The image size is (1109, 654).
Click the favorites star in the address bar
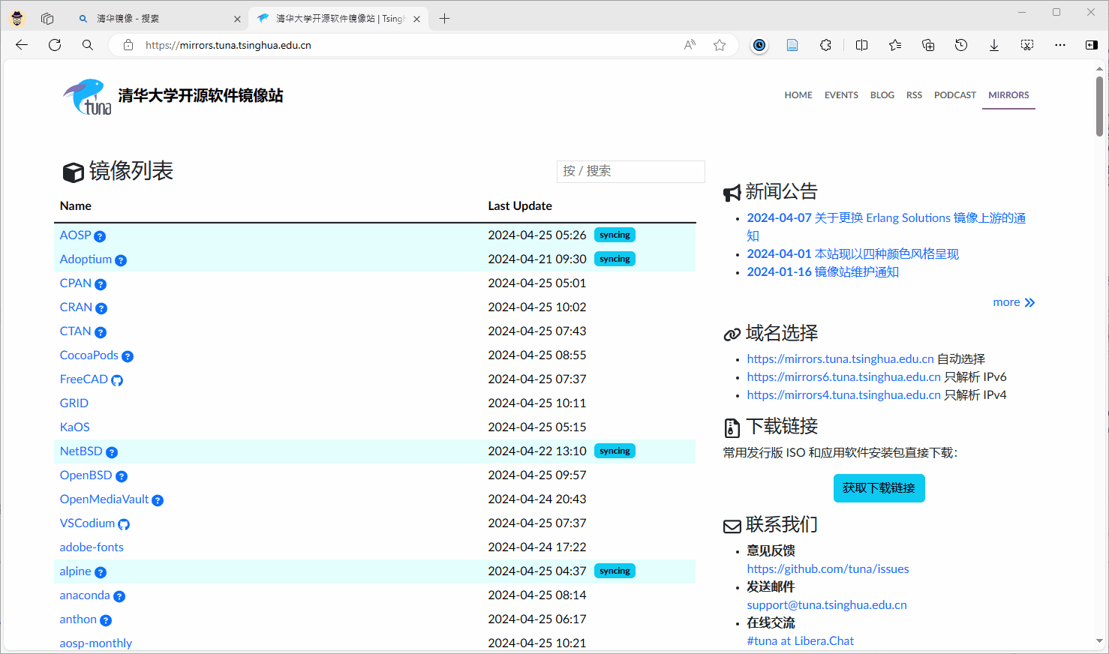pos(719,45)
